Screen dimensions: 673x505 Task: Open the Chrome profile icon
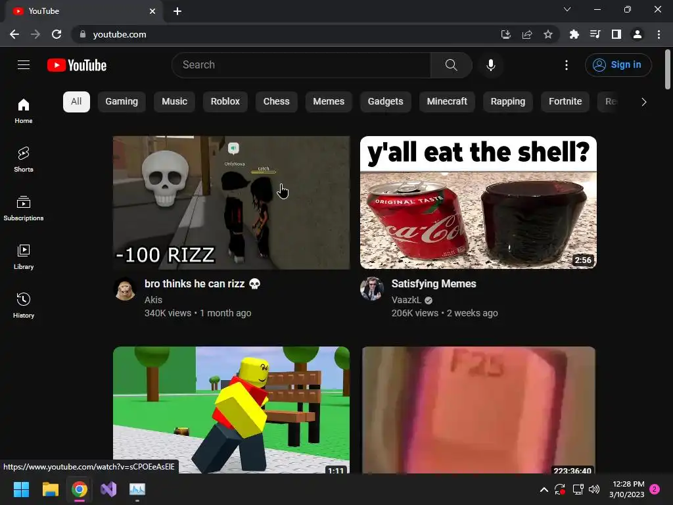pyautogui.click(x=638, y=34)
